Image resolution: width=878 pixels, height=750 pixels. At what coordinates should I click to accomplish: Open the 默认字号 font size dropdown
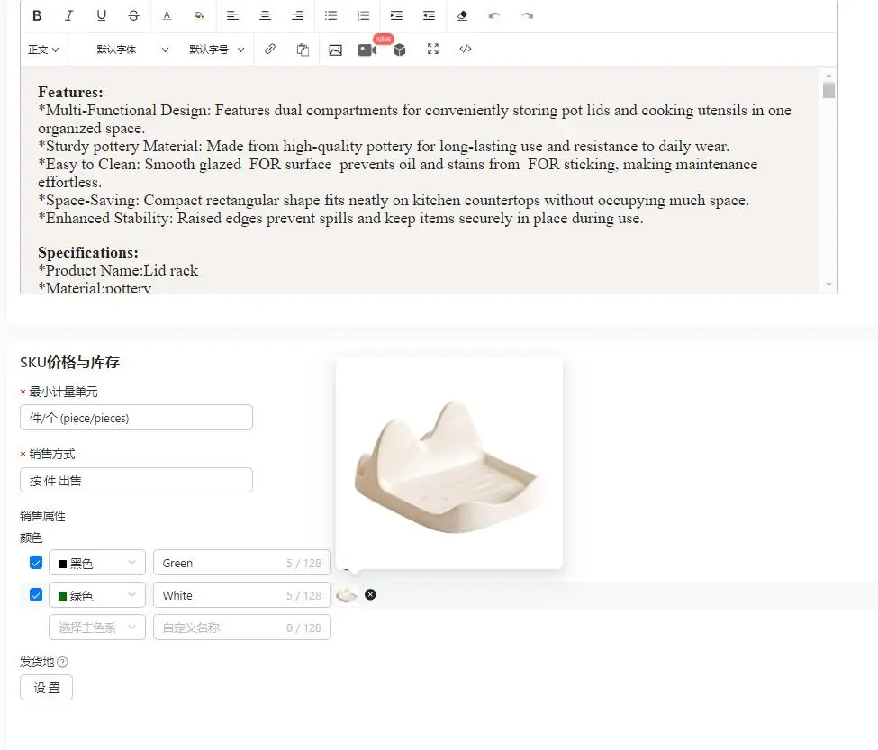point(217,50)
